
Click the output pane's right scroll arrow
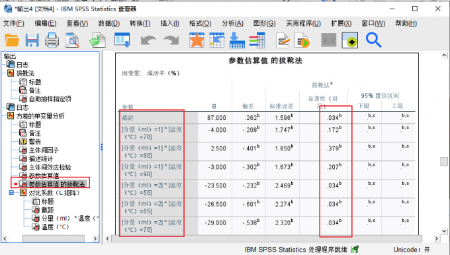[x=437, y=238]
